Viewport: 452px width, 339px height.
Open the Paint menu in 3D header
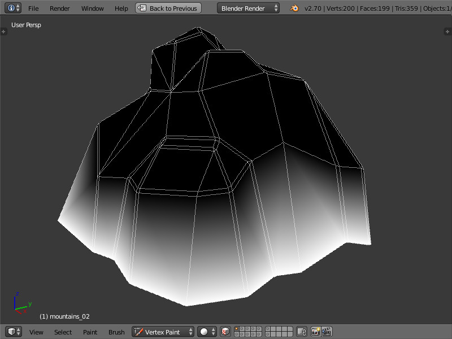(90, 332)
